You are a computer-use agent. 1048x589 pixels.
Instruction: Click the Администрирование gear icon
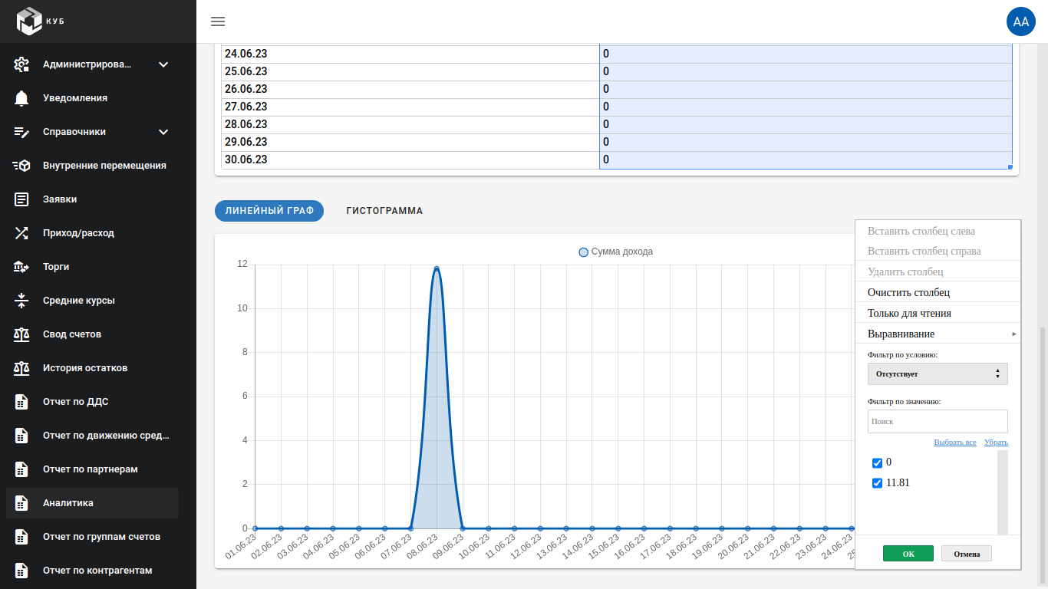point(21,64)
